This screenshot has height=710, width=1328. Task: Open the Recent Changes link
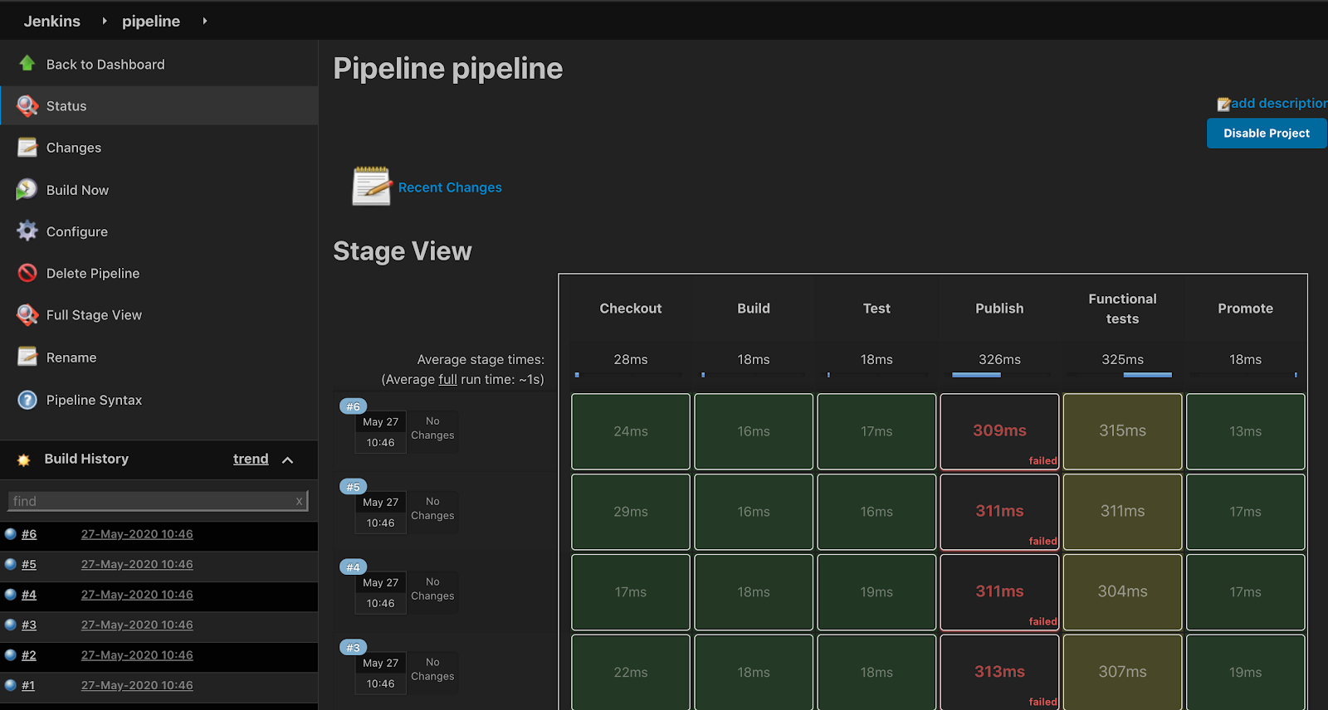(450, 187)
